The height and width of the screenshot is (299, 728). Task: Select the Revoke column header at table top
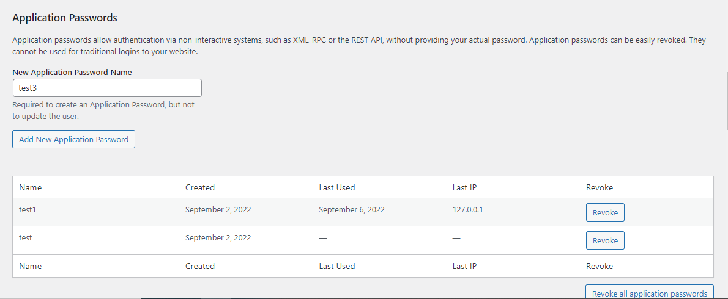(x=600, y=187)
